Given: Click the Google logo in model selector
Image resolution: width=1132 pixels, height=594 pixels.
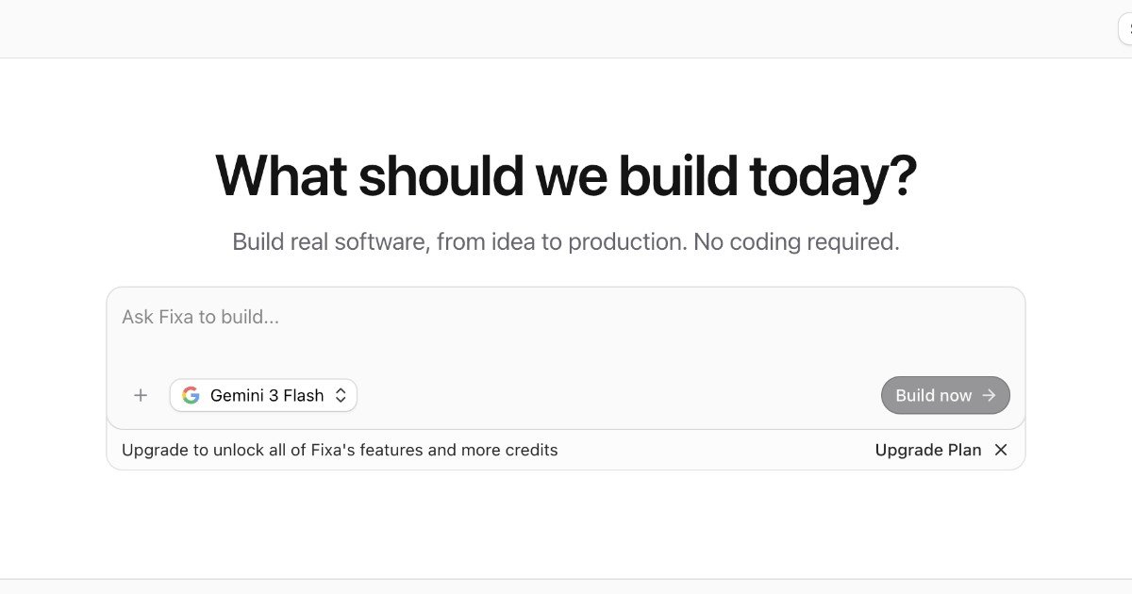Looking at the screenshot, I should coord(191,396).
